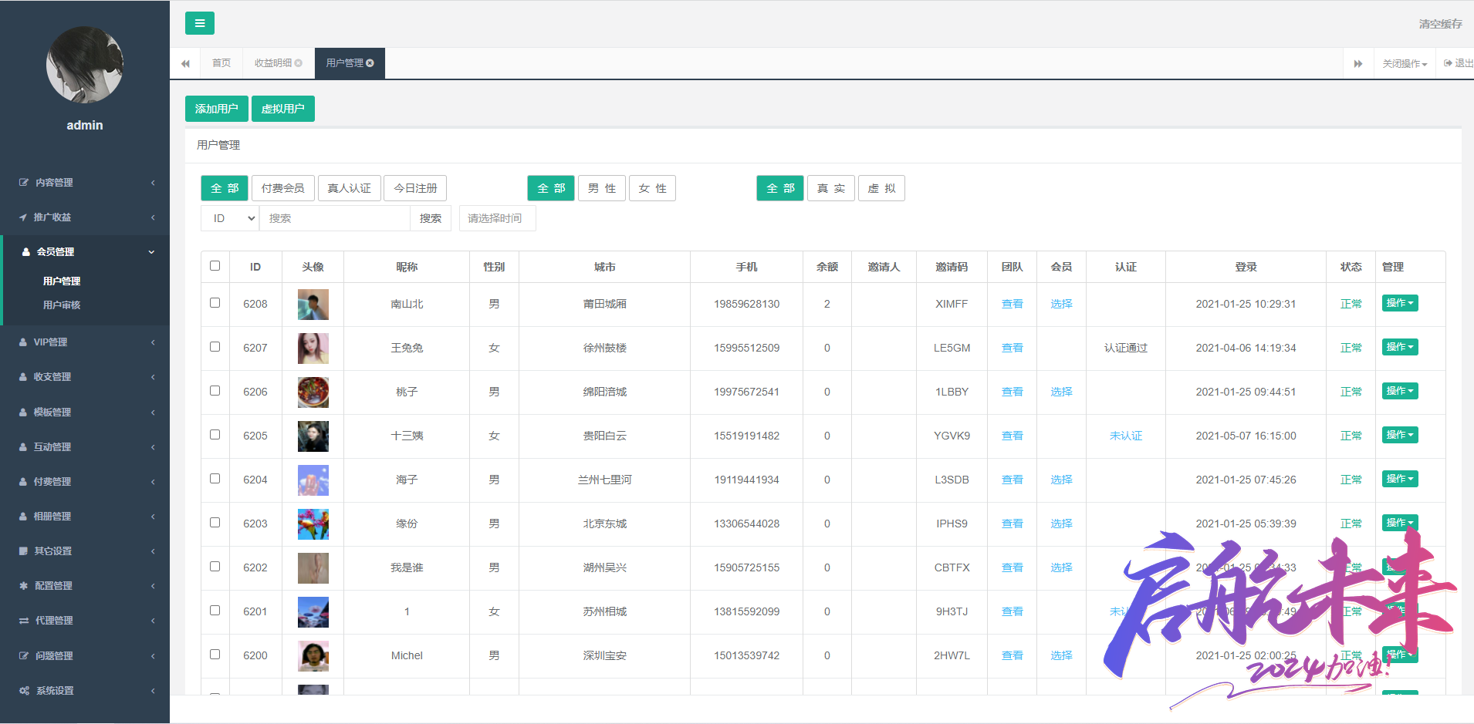The height and width of the screenshot is (724, 1474).
Task: Click the tab scroll-right double arrow
Action: (x=1358, y=63)
